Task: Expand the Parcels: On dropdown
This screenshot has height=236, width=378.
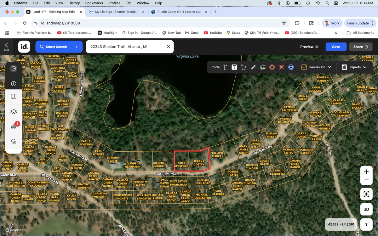Action: tap(317, 67)
